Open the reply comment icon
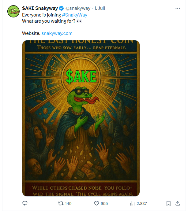This screenshot has width=188, height=211. pyautogui.click(x=25, y=203)
